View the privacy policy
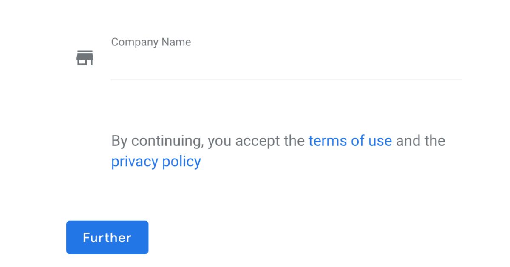This screenshot has width=510, height=267. pyautogui.click(x=156, y=162)
